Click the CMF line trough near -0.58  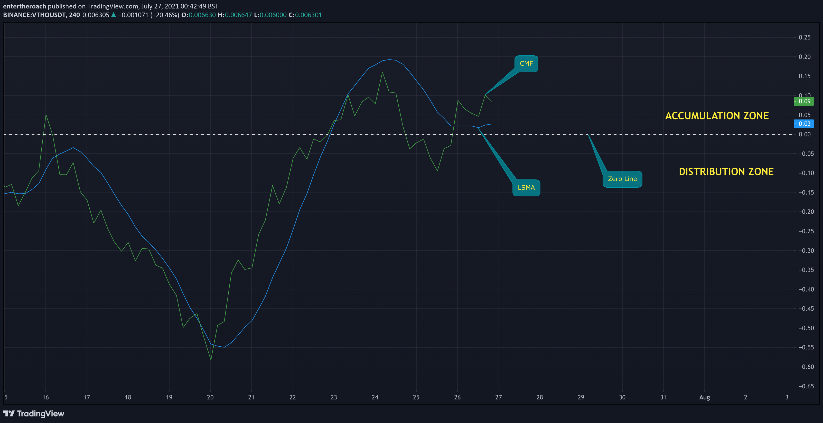[x=211, y=360]
